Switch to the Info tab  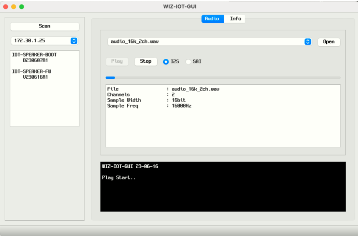tap(235, 18)
